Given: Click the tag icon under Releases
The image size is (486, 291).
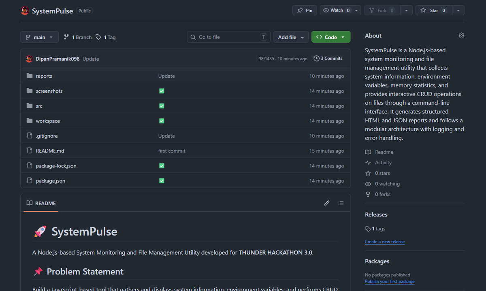Looking at the screenshot, I should pos(368,229).
